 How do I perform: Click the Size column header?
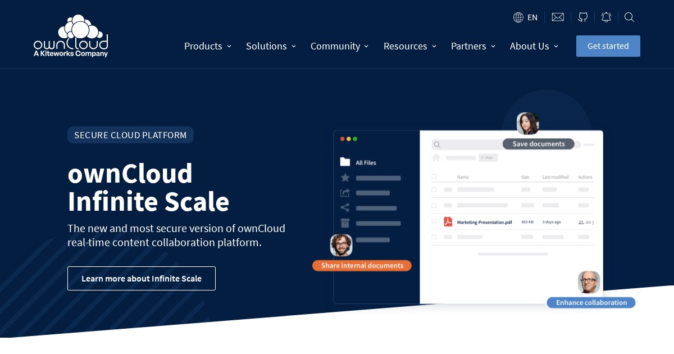(x=525, y=177)
